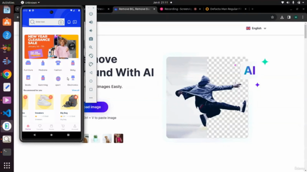Raise emulator volume with volume up icon

(x=91, y=22)
